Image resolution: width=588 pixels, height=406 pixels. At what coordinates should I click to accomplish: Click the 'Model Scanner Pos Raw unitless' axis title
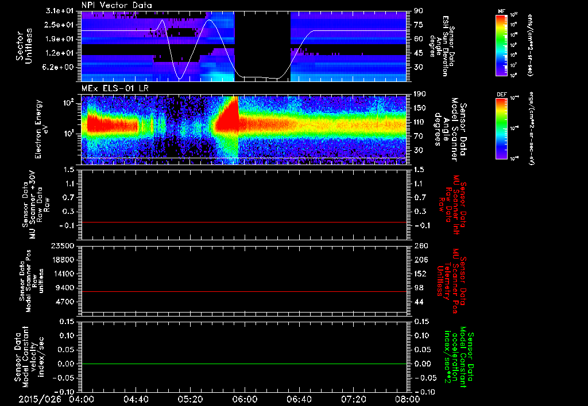32,281
